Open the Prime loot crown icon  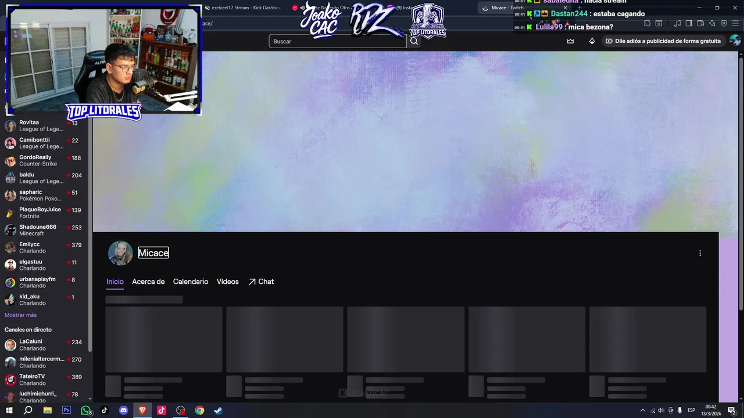pos(570,41)
